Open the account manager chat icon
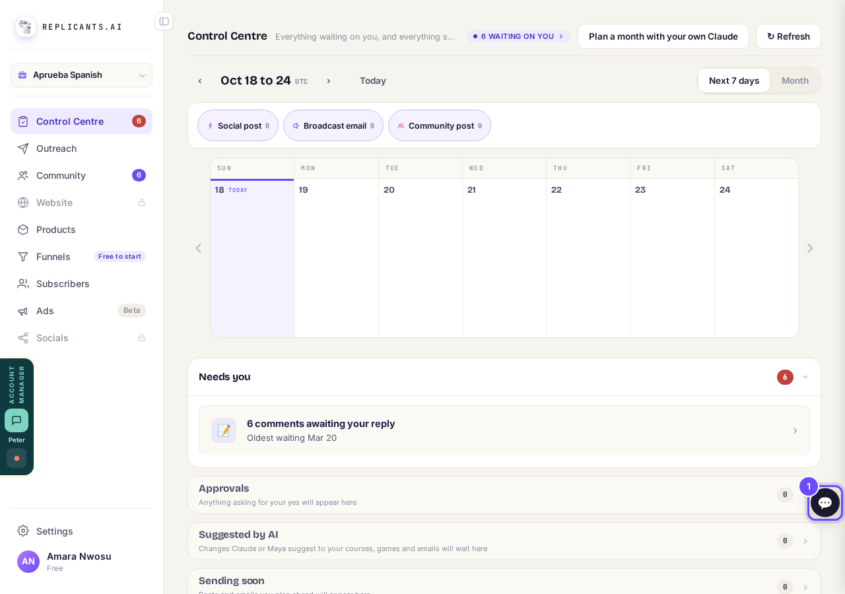The width and height of the screenshot is (845, 594). pos(17,420)
